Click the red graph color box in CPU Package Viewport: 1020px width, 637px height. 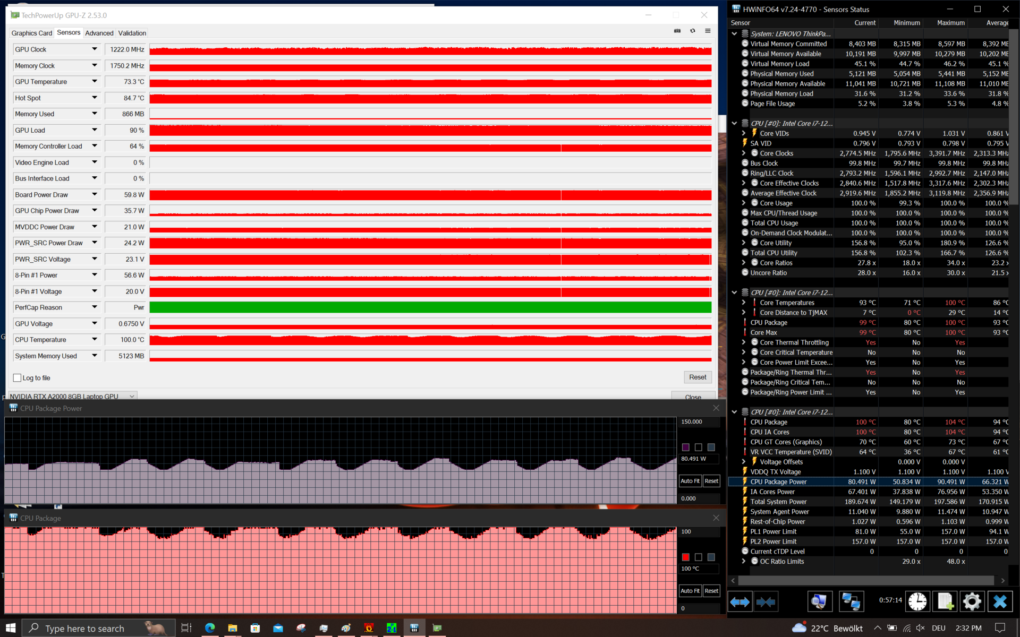tap(685, 557)
